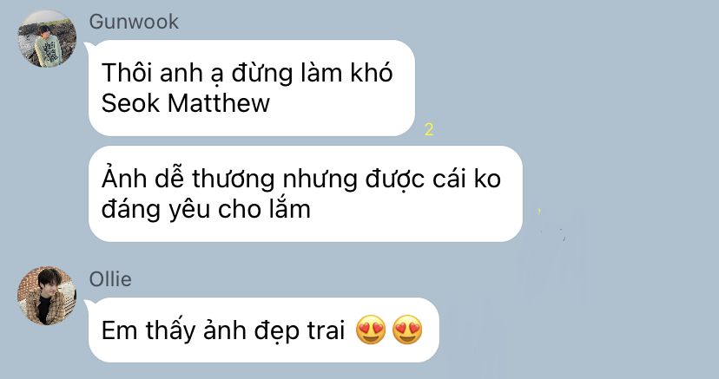Screen dimensions: 719x379
Task: Click the word 'Thôi' in Gunwook's first message
Action: tap(127, 73)
